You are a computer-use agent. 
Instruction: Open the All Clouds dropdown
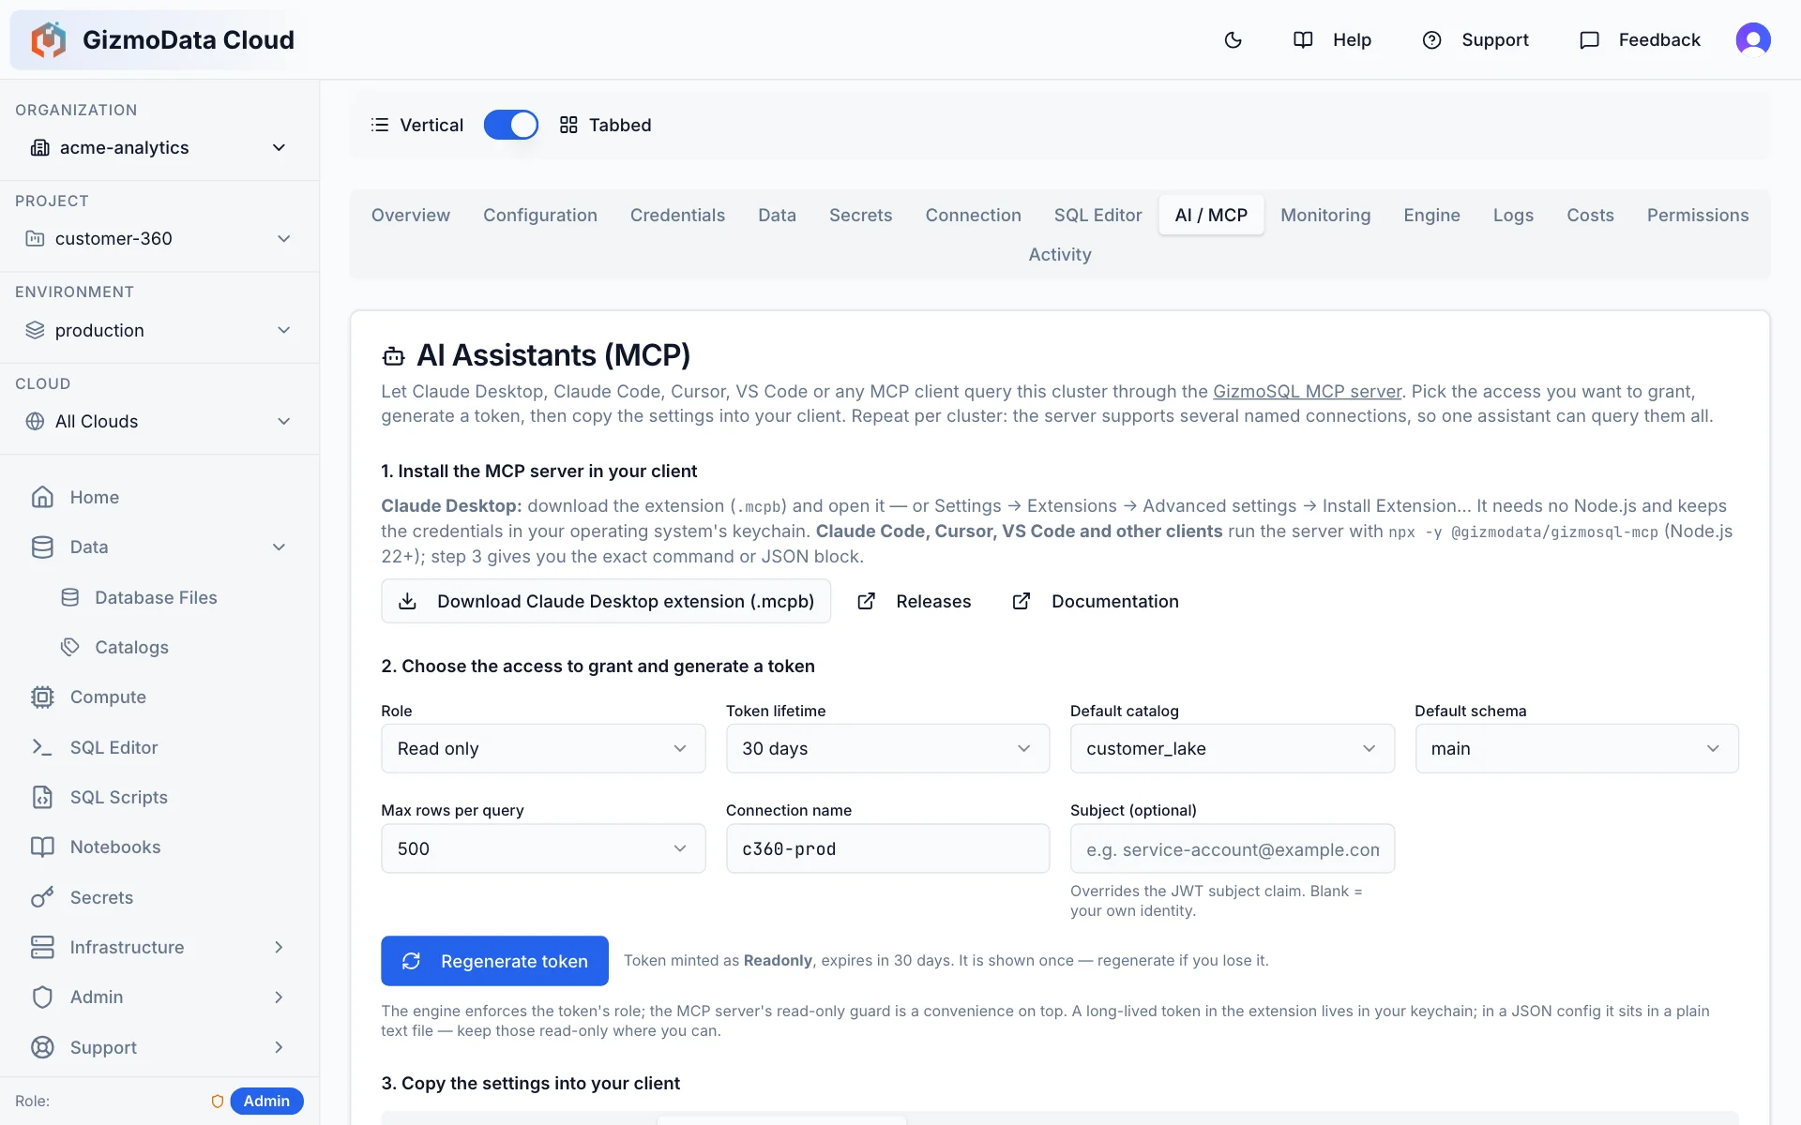(x=159, y=421)
